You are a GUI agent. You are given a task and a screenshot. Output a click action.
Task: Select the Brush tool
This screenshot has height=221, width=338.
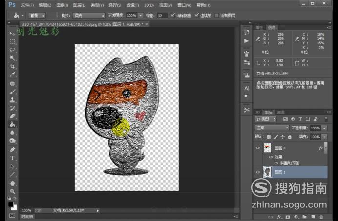pos(12,92)
